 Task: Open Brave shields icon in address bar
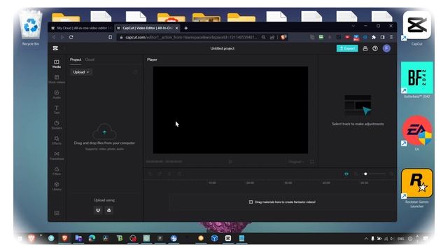(x=283, y=37)
